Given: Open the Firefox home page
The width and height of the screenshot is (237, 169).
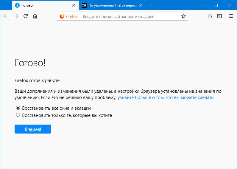Looking at the screenshot, I should [35, 16].
